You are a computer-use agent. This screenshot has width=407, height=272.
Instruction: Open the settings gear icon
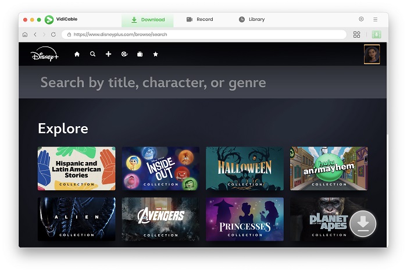[361, 19]
